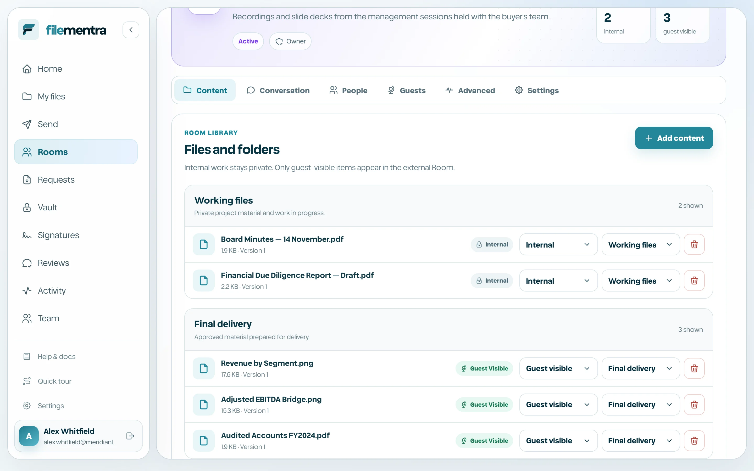
Task: Open visibility dropdown for Audited Accounts FY2024.pdf
Action: click(558, 441)
